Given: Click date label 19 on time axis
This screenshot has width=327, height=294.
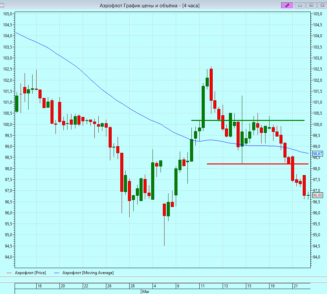Looking at the screenshot, I should [272, 286].
